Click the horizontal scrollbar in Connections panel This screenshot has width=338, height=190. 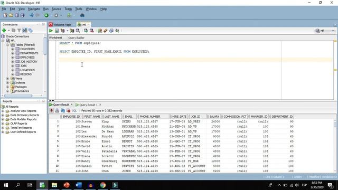[x=18, y=96]
